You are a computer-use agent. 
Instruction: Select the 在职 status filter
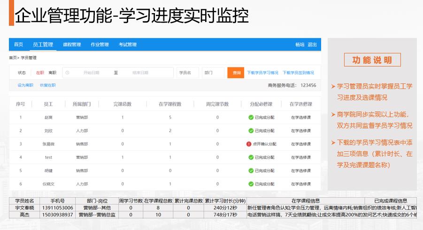[40, 73]
